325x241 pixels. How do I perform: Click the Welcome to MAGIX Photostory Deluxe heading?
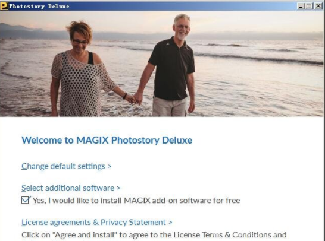[107, 140]
